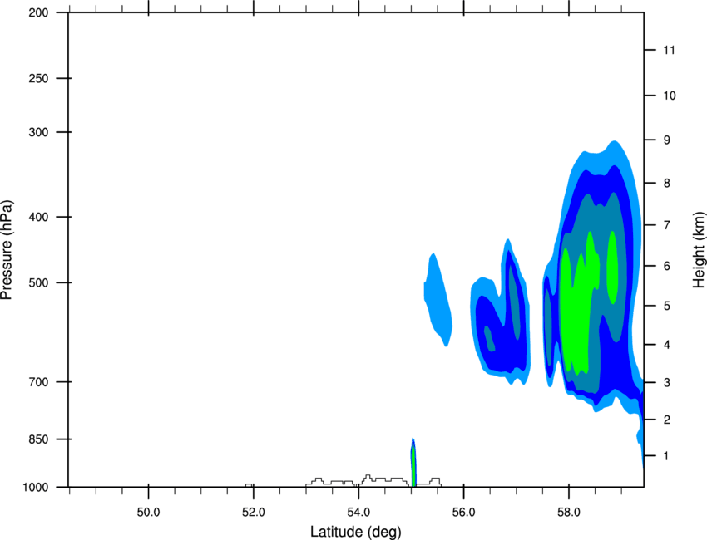The image size is (707, 540).
Task: Click the 2 km height tick label
Action: [x=667, y=420]
